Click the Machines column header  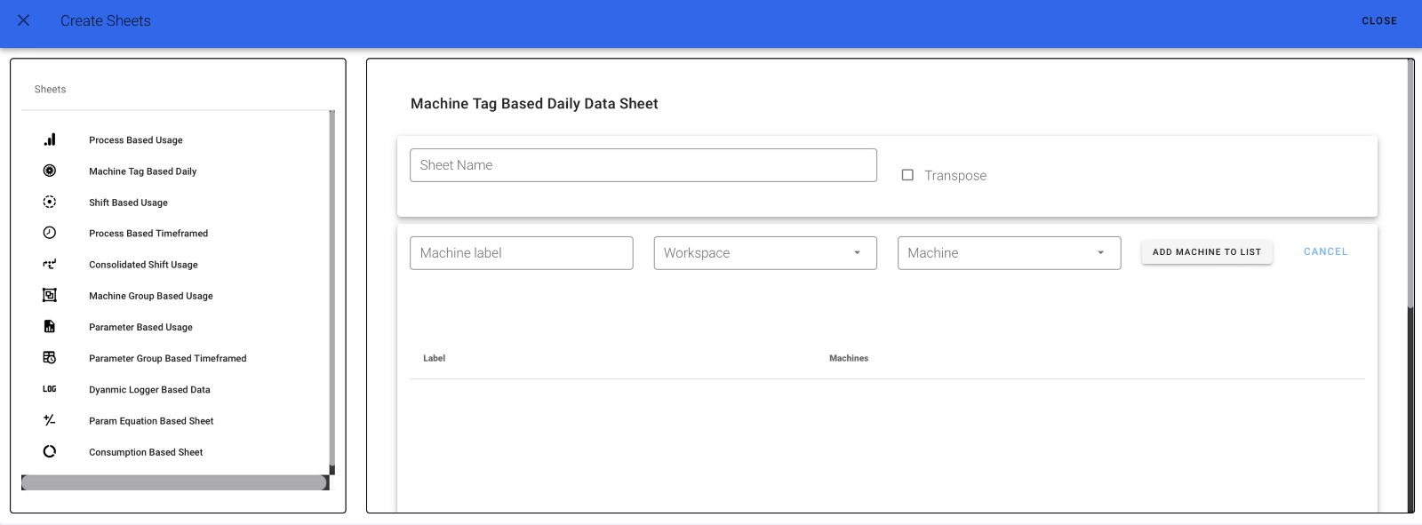(x=849, y=358)
